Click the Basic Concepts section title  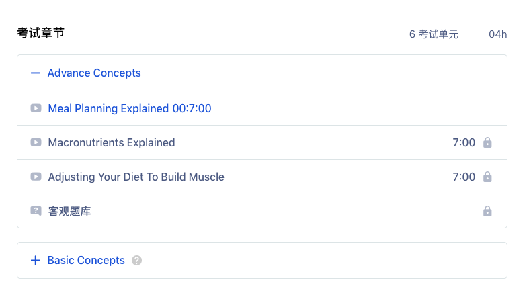pyautogui.click(x=86, y=260)
